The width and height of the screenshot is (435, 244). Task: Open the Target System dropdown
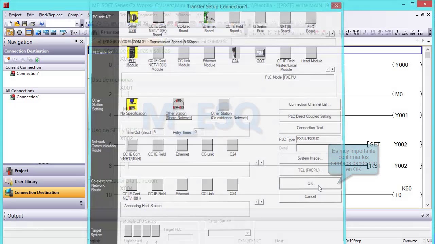coord(247,233)
